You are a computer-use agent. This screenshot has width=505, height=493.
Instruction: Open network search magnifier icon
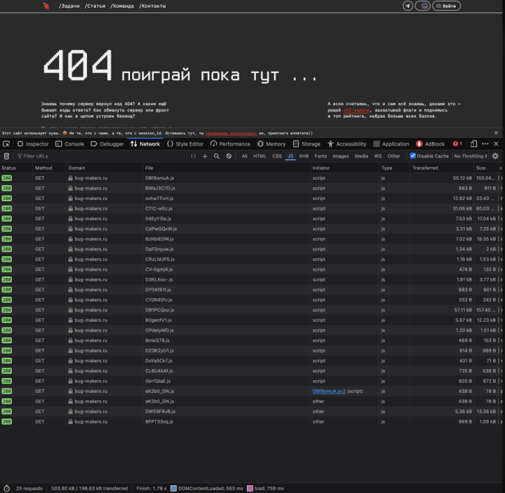pyautogui.click(x=217, y=156)
